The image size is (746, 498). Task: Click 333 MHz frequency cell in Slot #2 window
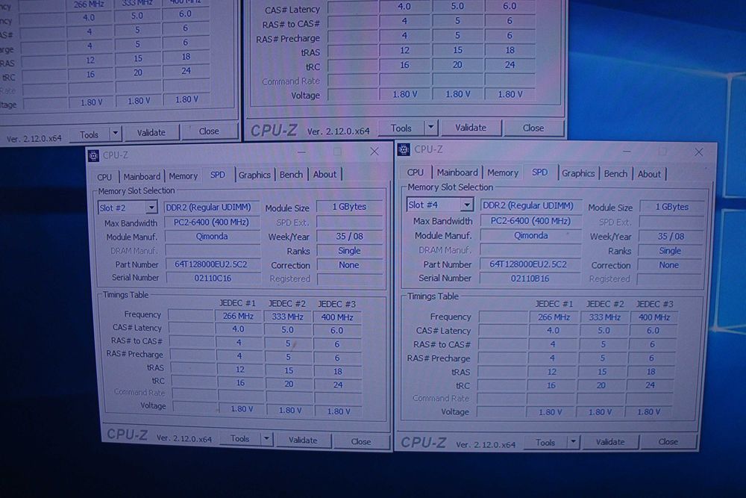pyautogui.click(x=287, y=316)
